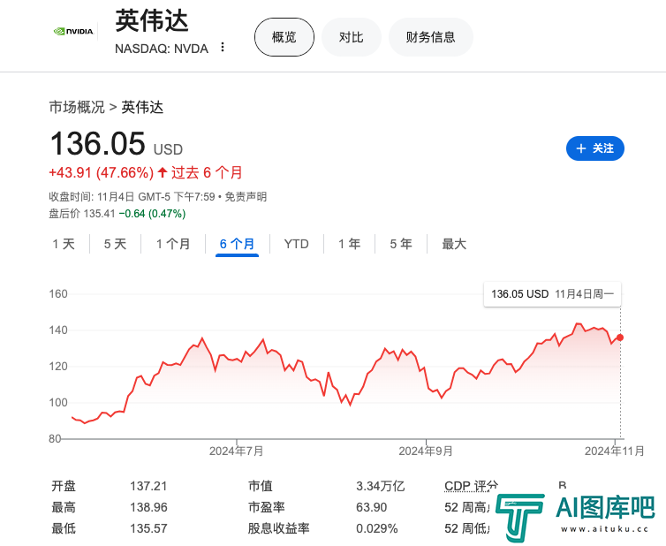
Task: Click the 英伟达 company title
Action: [x=152, y=21]
